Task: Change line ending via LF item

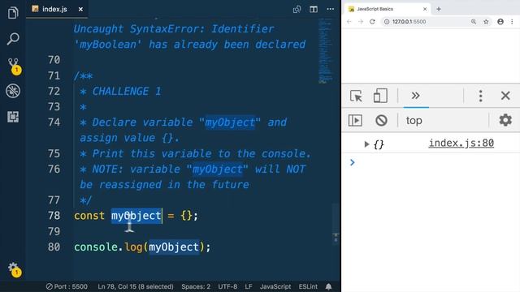Action: coord(249,286)
